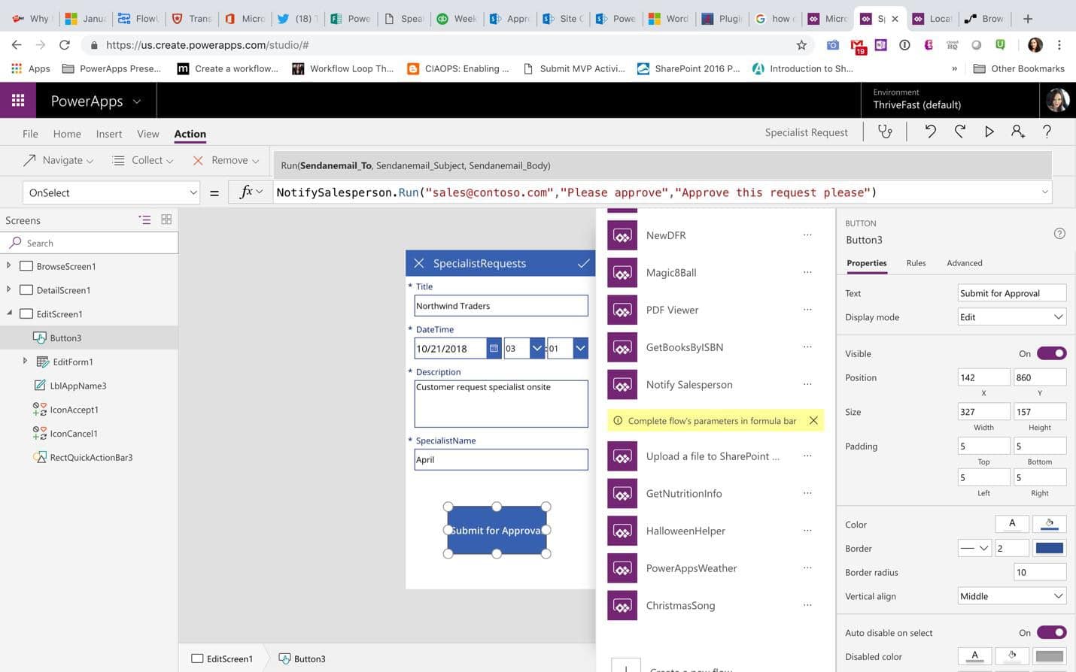
Task: Open the border style dropdown
Action: [974, 548]
